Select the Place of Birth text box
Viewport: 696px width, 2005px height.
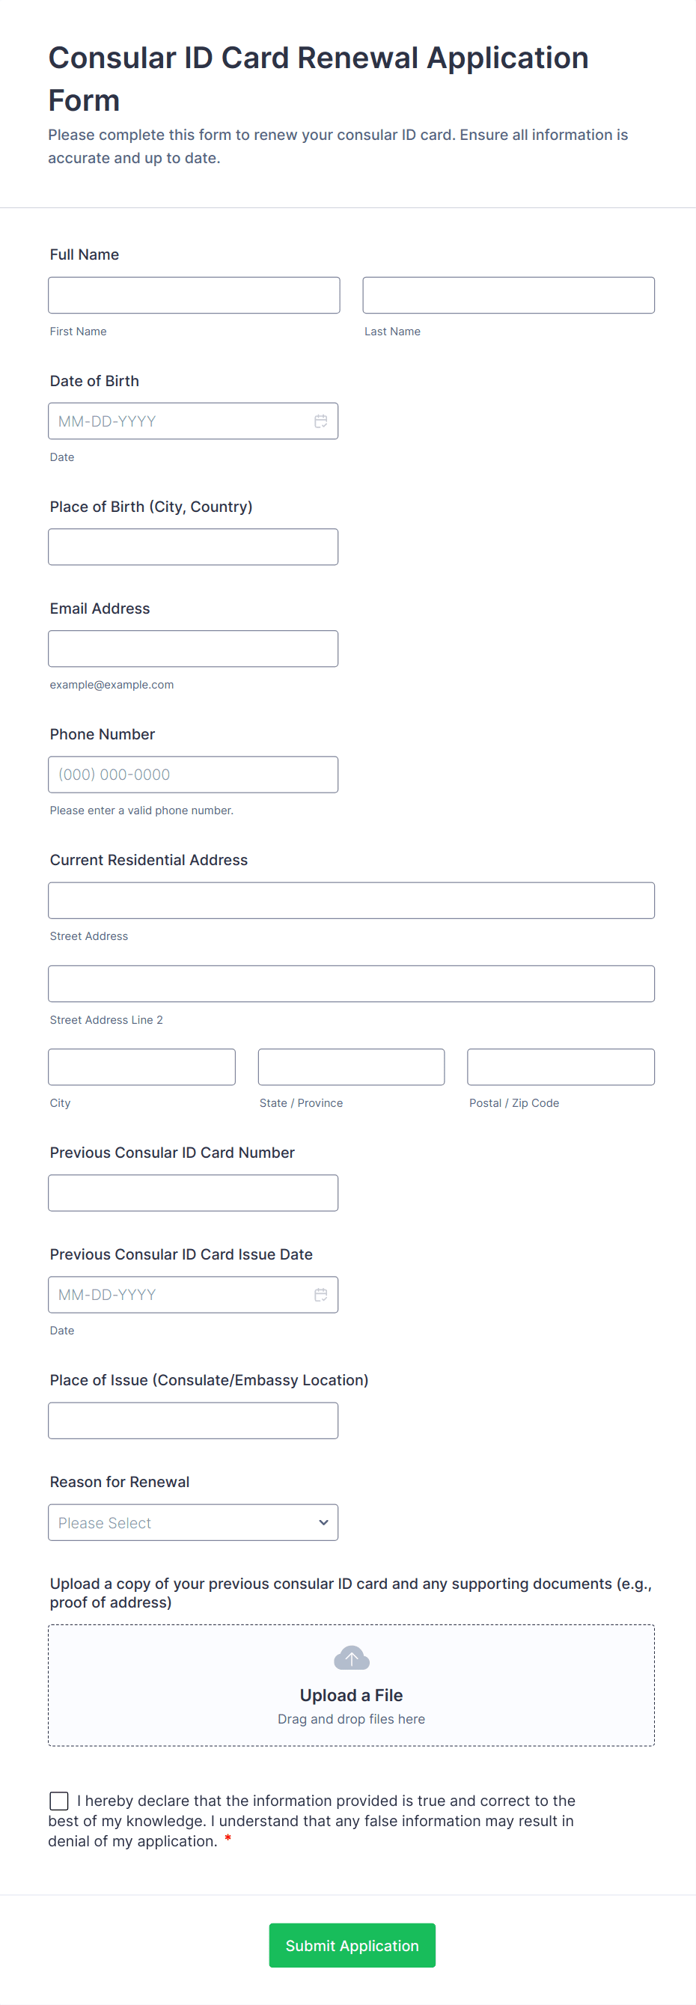coord(192,546)
